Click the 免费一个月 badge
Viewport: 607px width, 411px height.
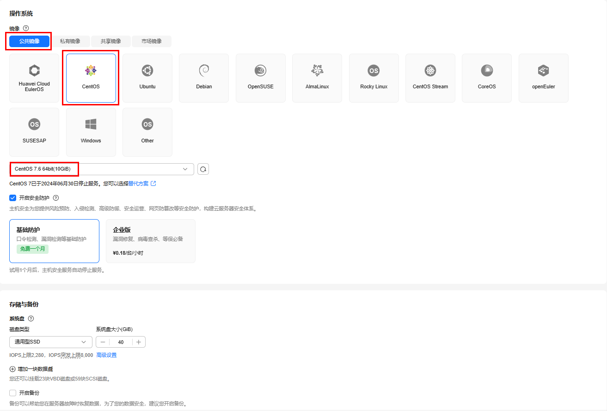33,249
